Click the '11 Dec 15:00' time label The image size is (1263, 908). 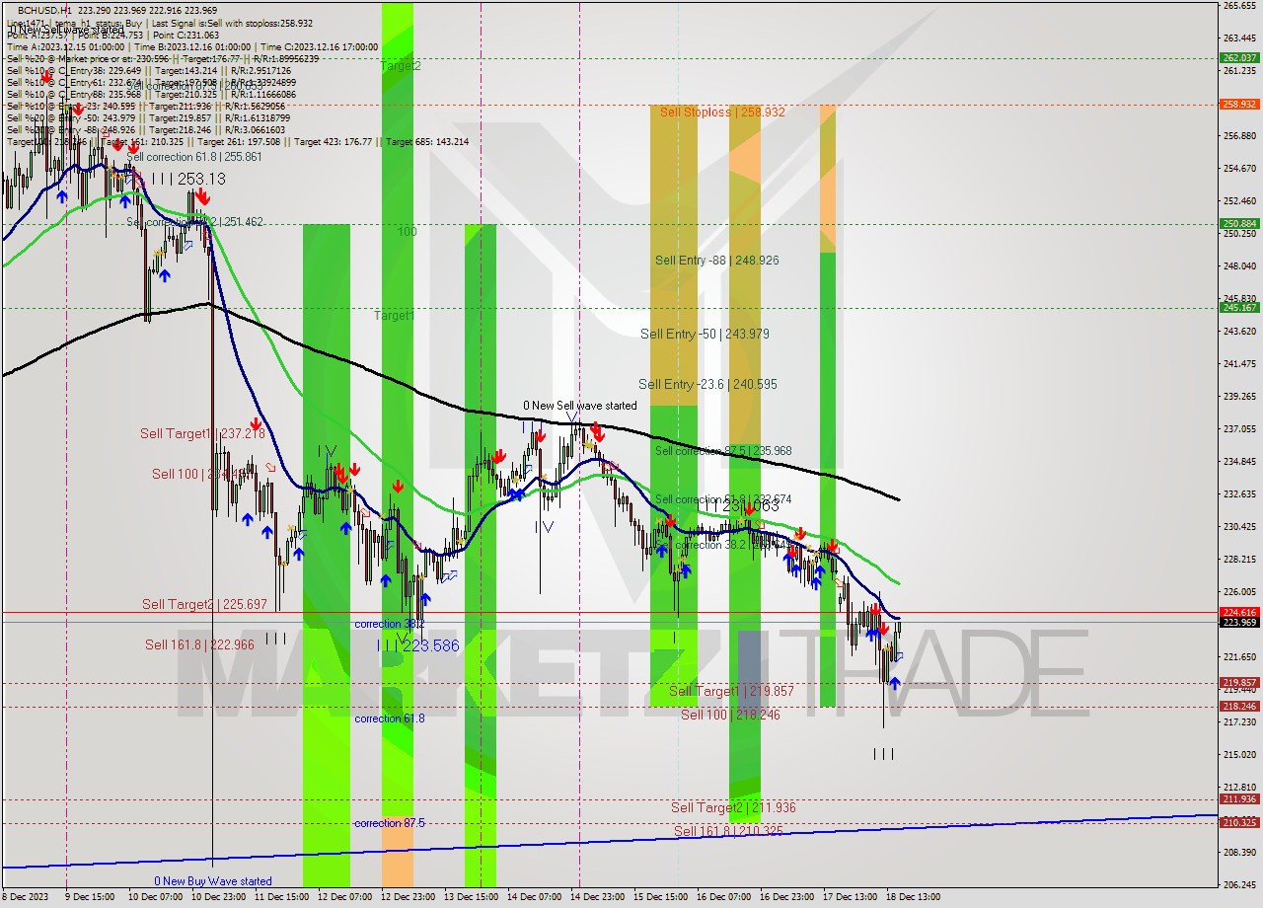pyautogui.click(x=282, y=897)
